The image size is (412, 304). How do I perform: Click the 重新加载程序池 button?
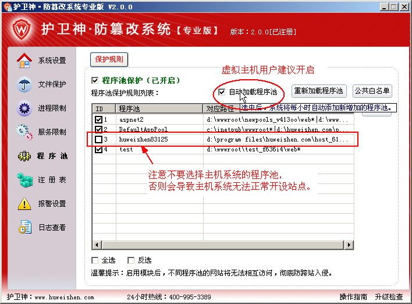(319, 91)
